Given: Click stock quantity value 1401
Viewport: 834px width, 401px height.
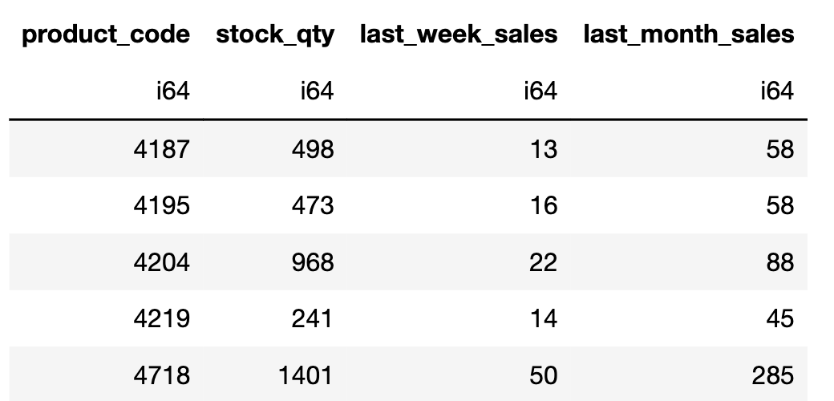Looking at the screenshot, I should [305, 375].
